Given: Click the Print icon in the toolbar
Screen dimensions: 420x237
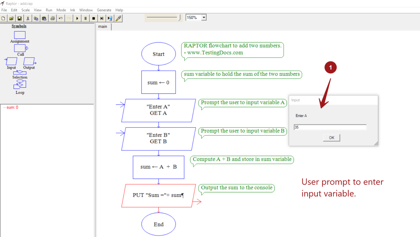Looking at the screenshot, I should click(52, 18).
